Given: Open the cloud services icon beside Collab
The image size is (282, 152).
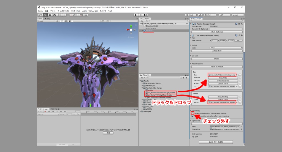Looking at the screenshot, I should pos(200,15).
